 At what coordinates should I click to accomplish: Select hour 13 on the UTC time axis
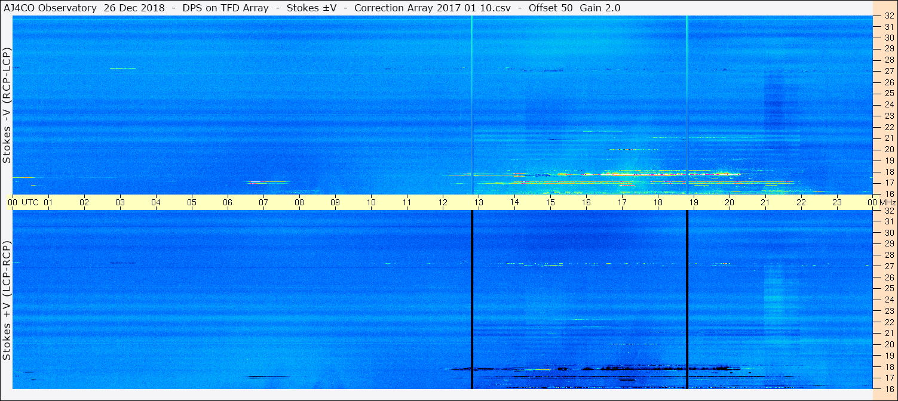point(479,202)
